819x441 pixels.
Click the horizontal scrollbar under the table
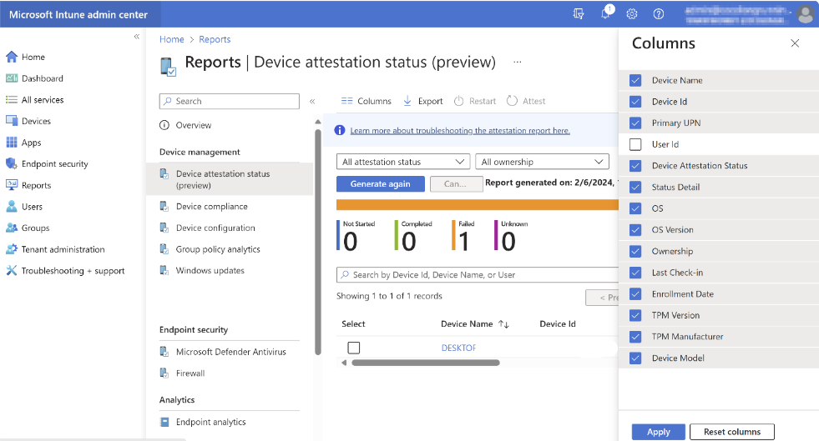(425, 363)
